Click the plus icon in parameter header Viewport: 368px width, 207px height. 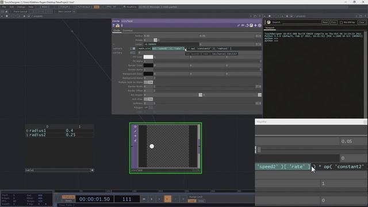coord(255,25)
